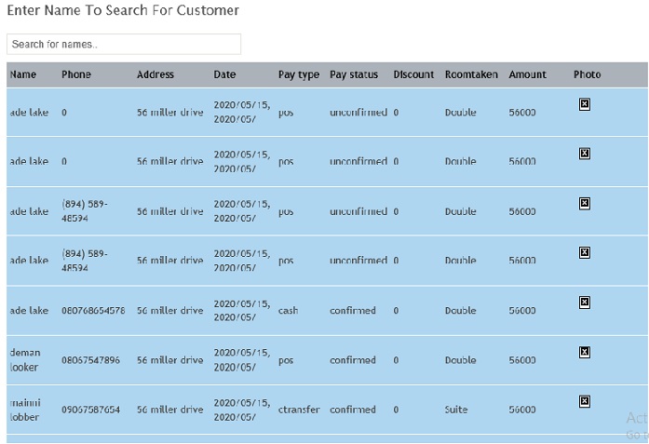Open photo icon in fourth ade lake row

coord(585,252)
